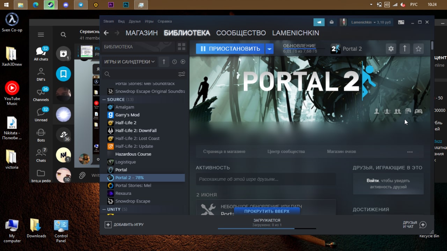Select the Discord taskbar icon
The height and width of the screenshot is (251, 447).
coord(66,5)
